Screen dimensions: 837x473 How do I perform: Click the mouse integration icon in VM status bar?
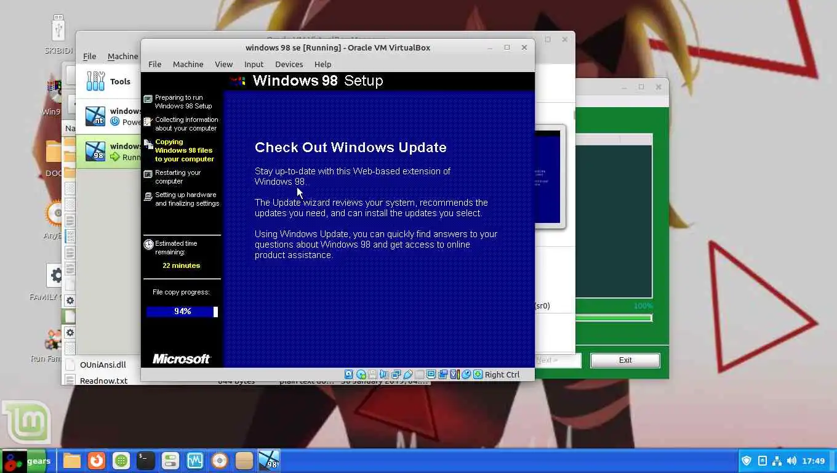point(467,374)
